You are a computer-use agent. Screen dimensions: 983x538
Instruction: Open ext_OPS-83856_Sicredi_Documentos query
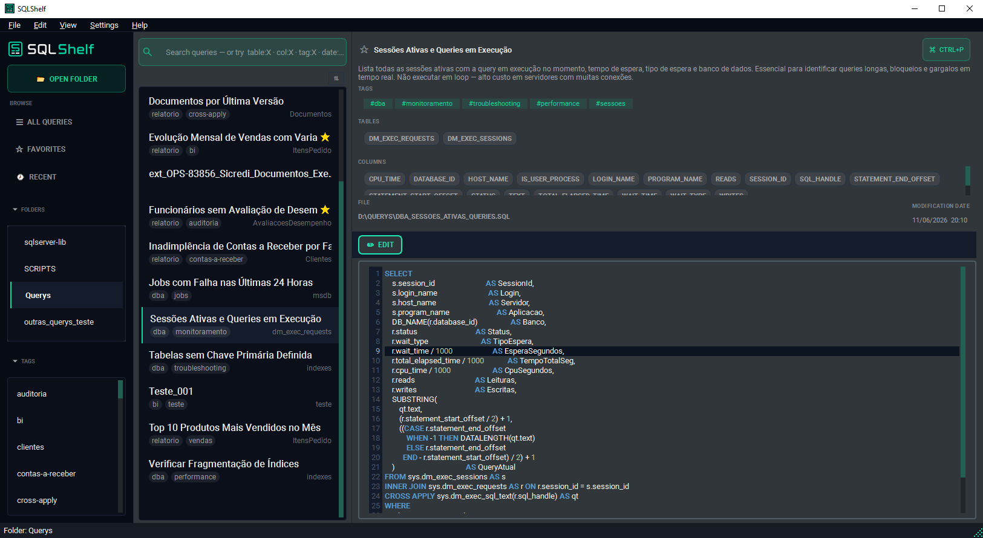pyautogui.click(x=240, y=180)
